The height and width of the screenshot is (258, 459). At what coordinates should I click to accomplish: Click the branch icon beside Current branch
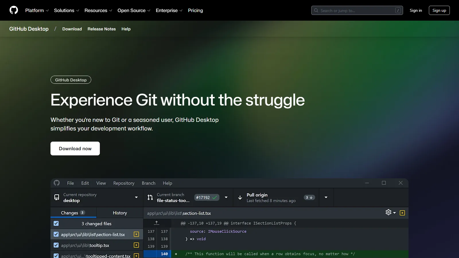(x=150, y=197)
